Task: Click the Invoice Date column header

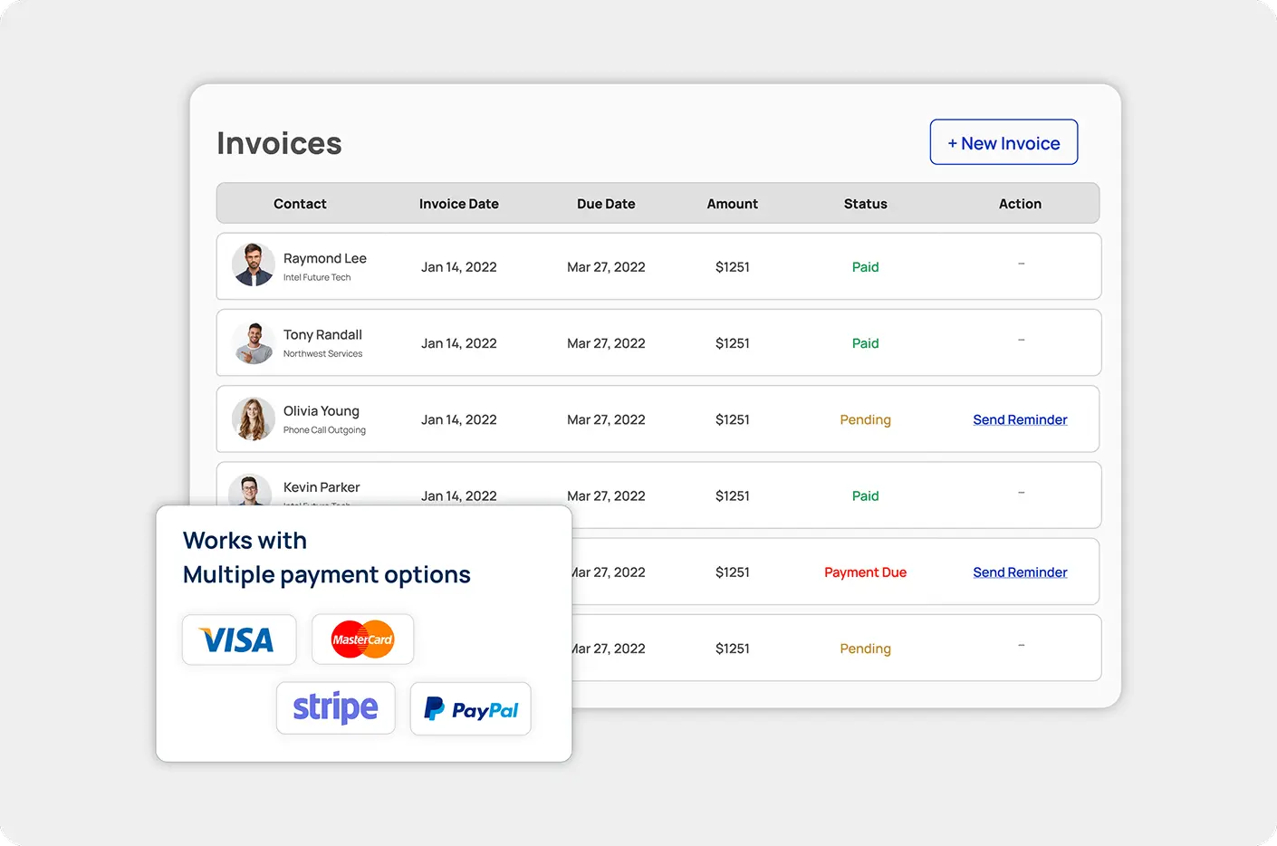Action: pos(458,203)
